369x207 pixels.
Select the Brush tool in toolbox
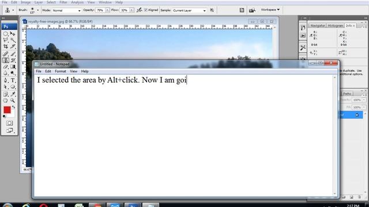coord(13,54)
